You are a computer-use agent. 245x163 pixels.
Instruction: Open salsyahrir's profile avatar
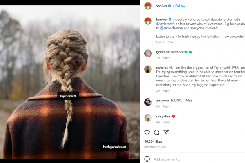click(x=148, y=118)
